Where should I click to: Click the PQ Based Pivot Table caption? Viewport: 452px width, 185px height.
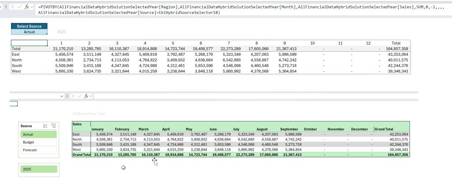[x=89, y=114]
